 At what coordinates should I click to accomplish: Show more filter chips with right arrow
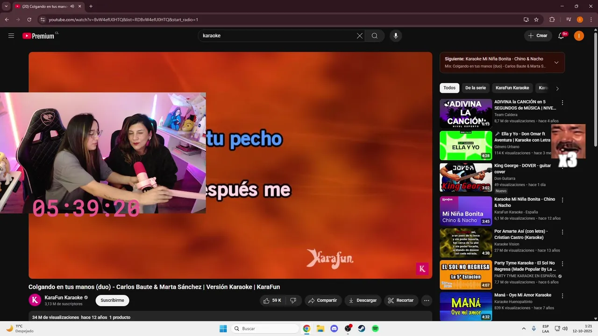557,88
